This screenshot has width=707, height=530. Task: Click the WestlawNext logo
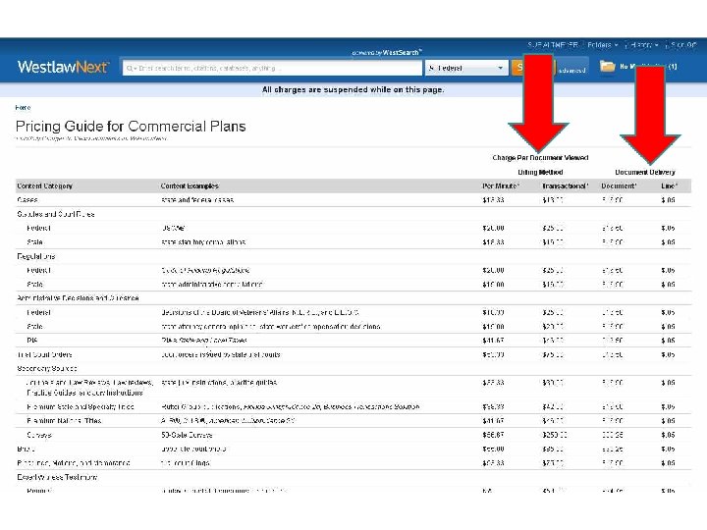coord(63,67)
